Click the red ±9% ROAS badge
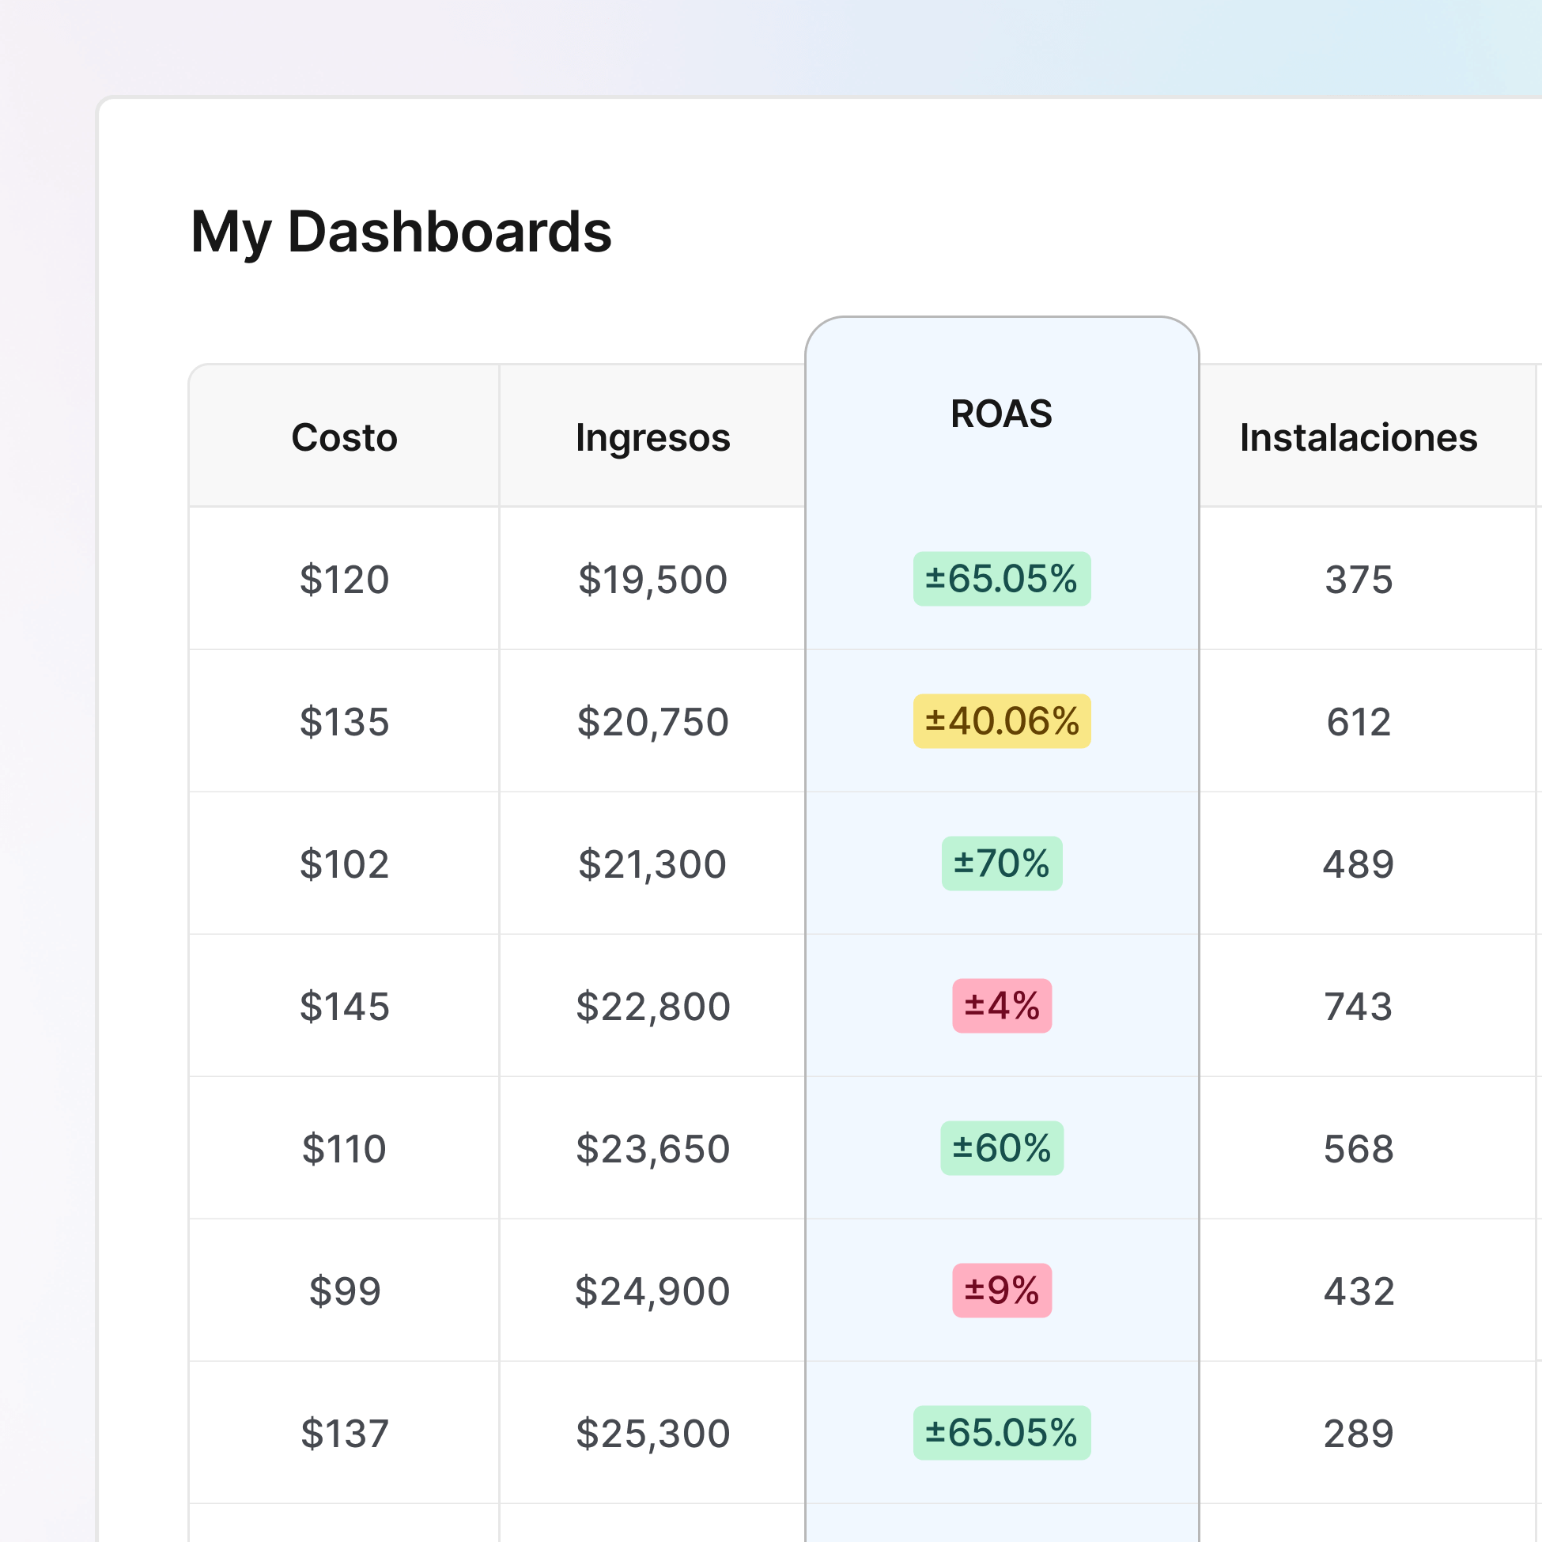The width and height of the screenshot is (1542, 1542). (1001, 1291)
